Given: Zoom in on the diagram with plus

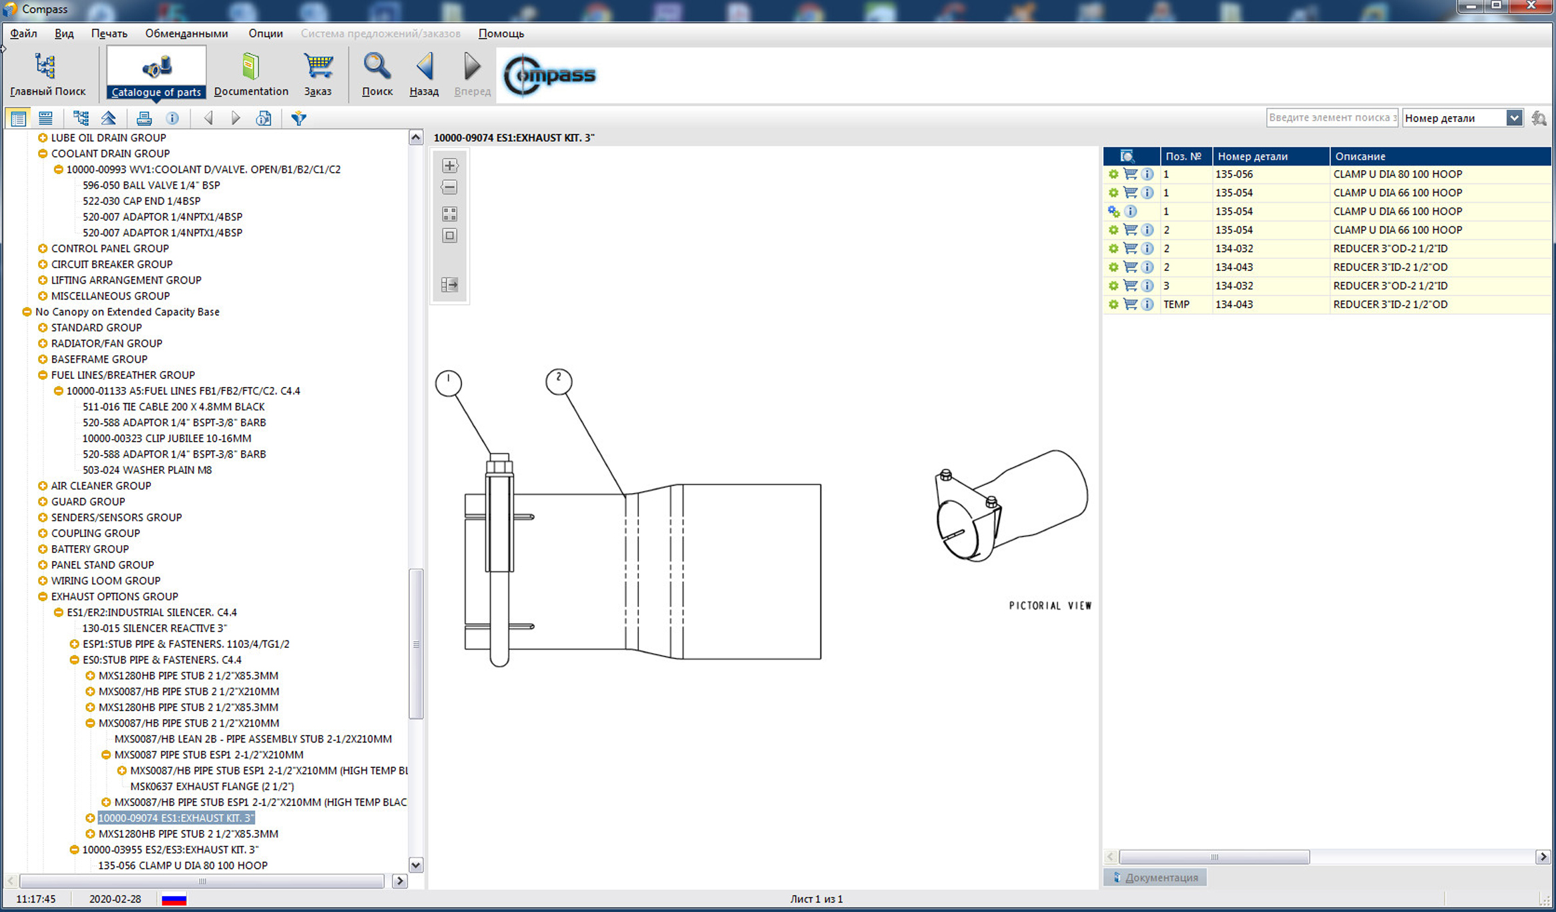Looking at the screenshot, I should 450,165.
